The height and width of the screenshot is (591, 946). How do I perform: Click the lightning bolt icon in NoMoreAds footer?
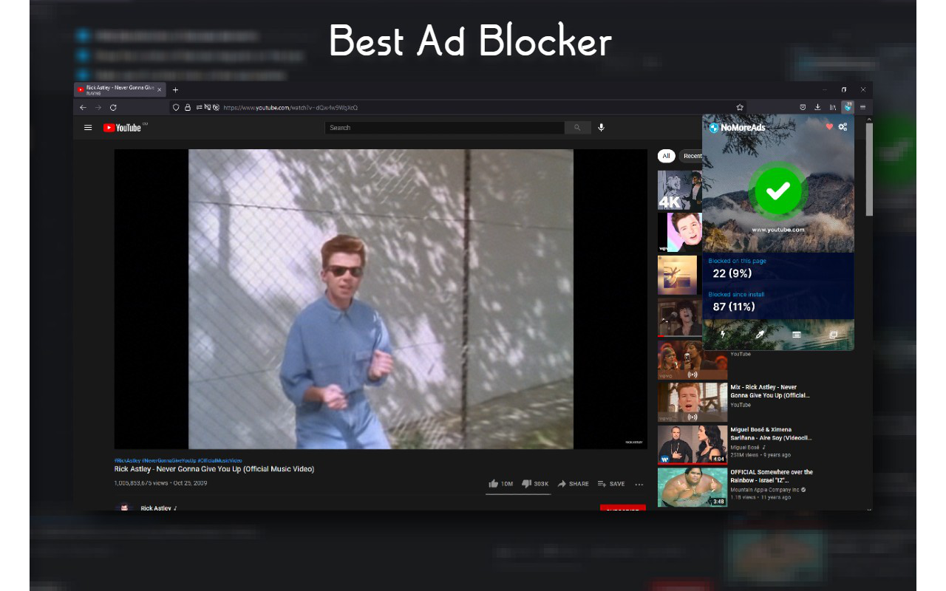pos(723,335)
